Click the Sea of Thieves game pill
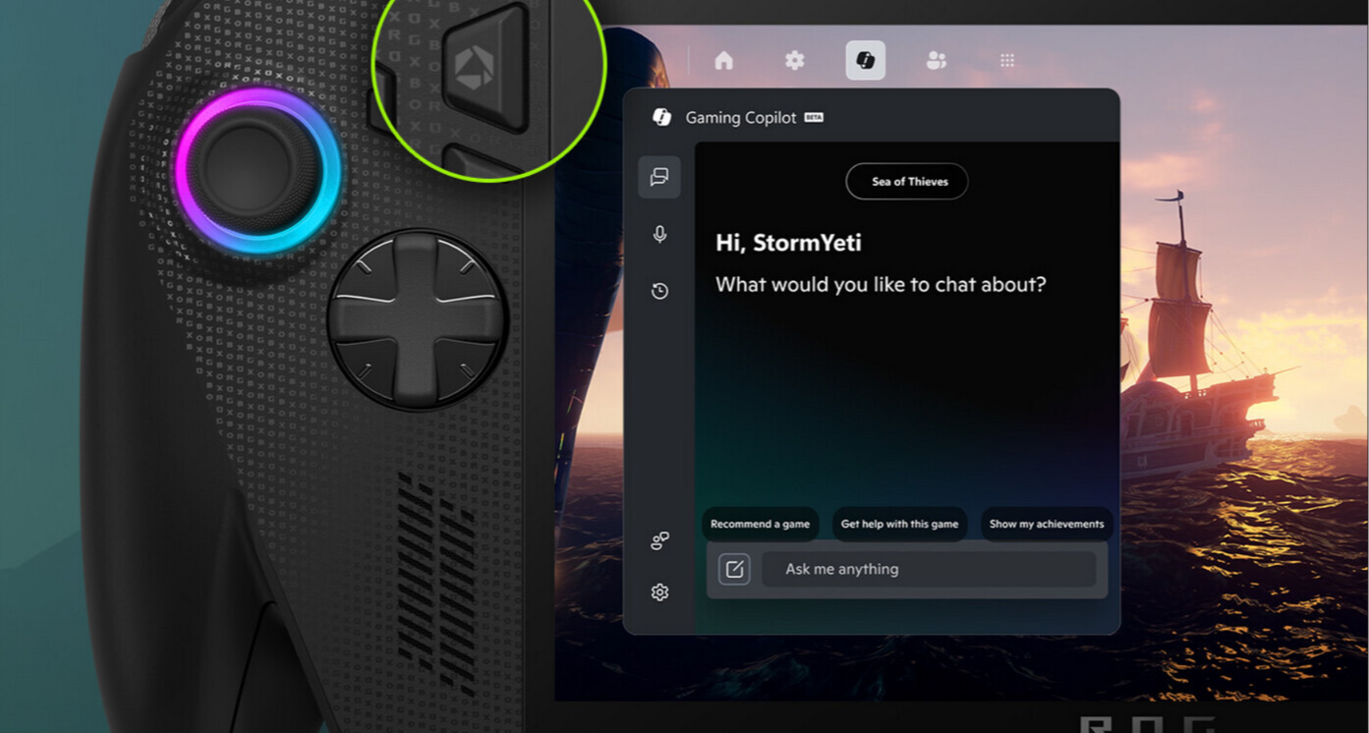The image size is (1369, 733). tap(907, 182)
